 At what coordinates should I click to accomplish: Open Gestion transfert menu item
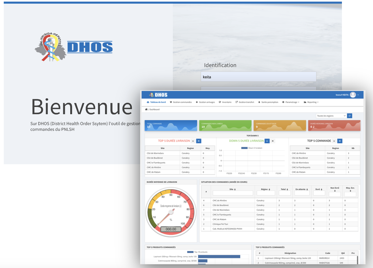[245, 102]
